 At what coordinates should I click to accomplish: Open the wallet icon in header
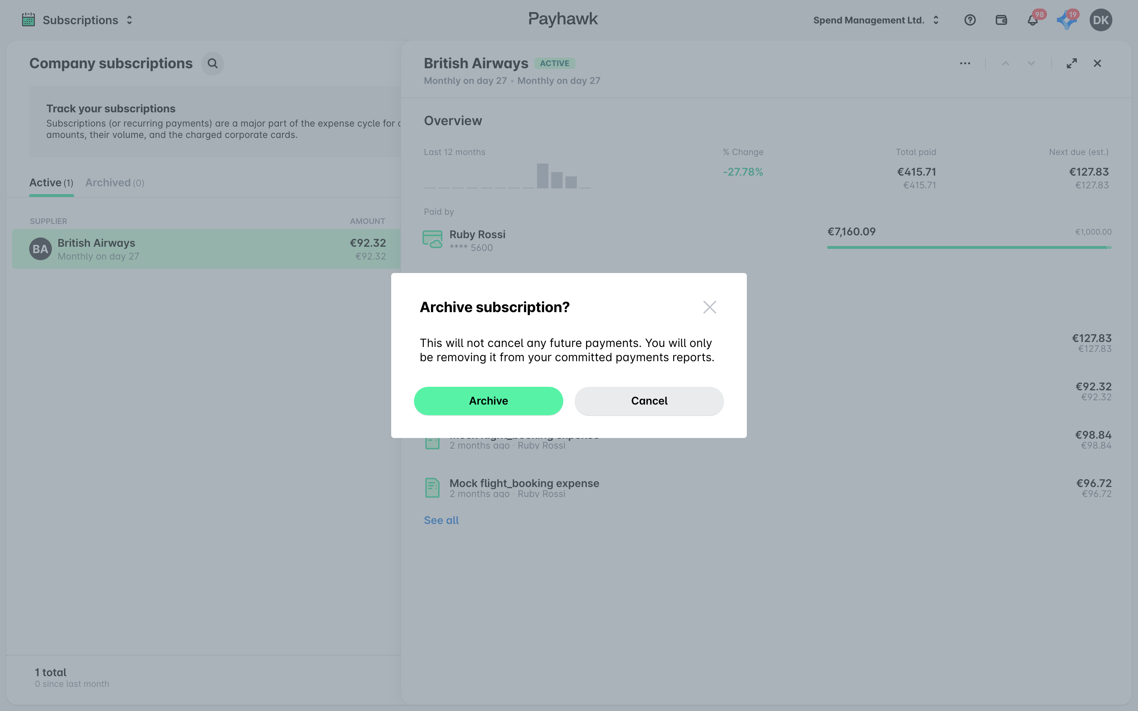pyautogui.click(x=1001, y=20)
